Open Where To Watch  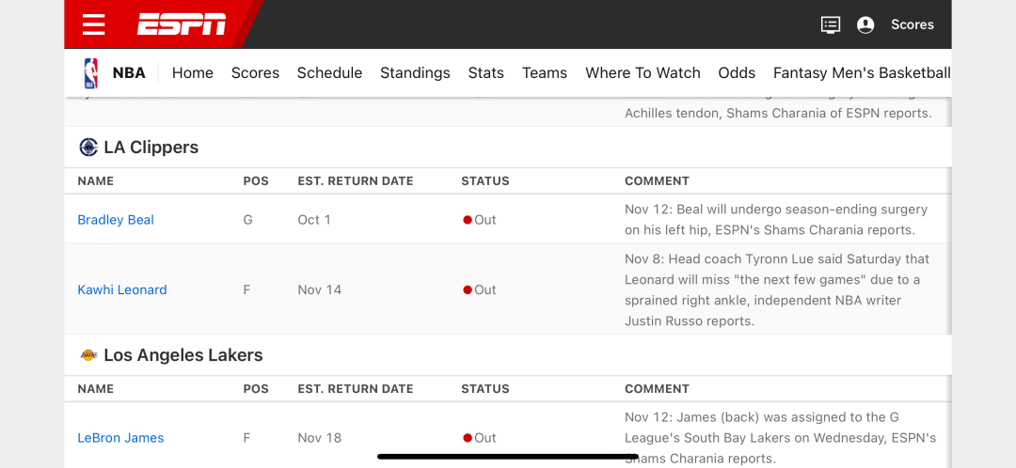(643, 73)
